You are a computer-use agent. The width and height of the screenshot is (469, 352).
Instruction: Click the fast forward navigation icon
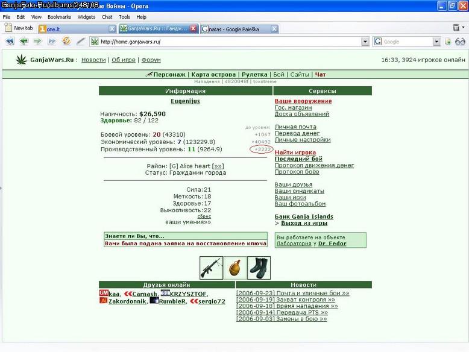pyautogui.click(x=52, y=41)
